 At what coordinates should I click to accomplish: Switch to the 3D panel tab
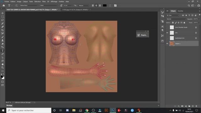coord(167,11)
